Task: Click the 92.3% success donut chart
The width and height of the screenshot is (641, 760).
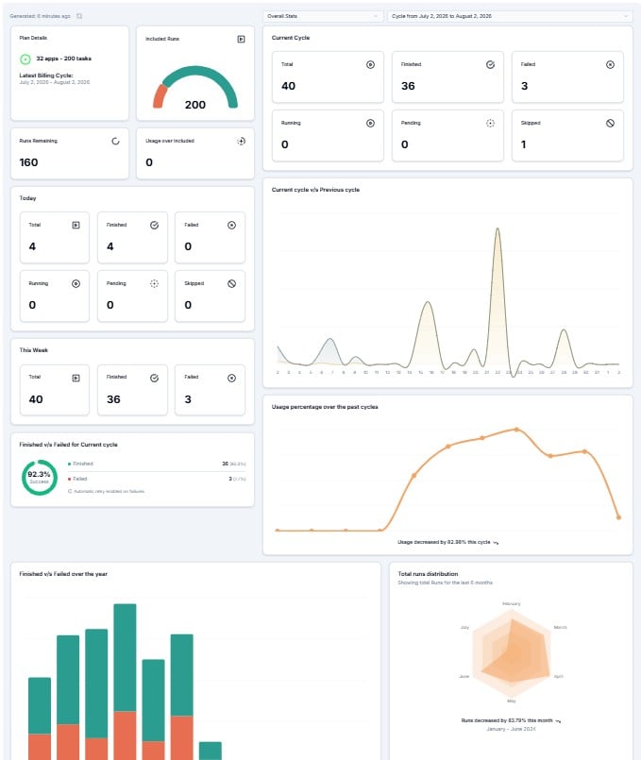Action: (40, 478)
